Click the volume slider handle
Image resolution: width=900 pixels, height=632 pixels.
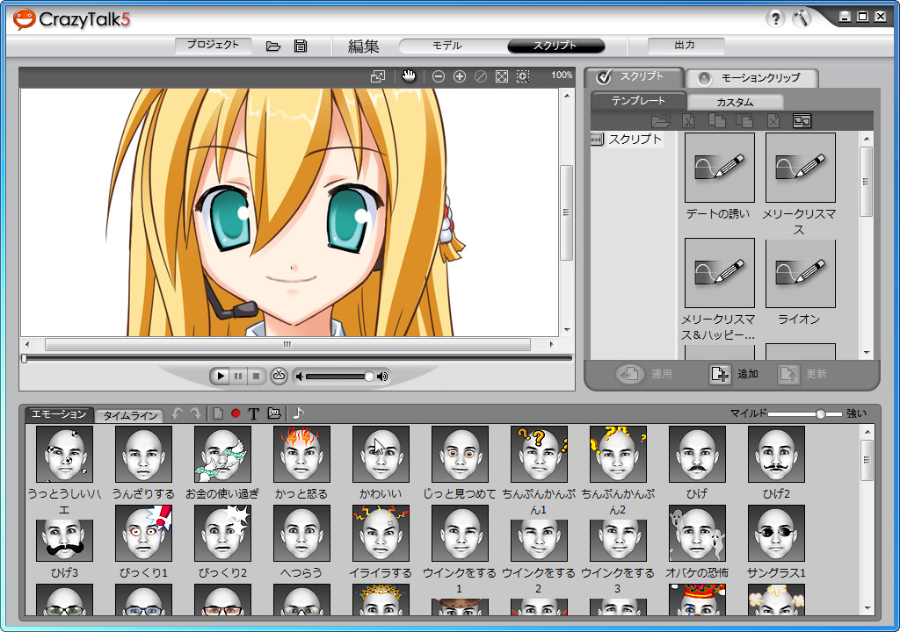[368, 377]
